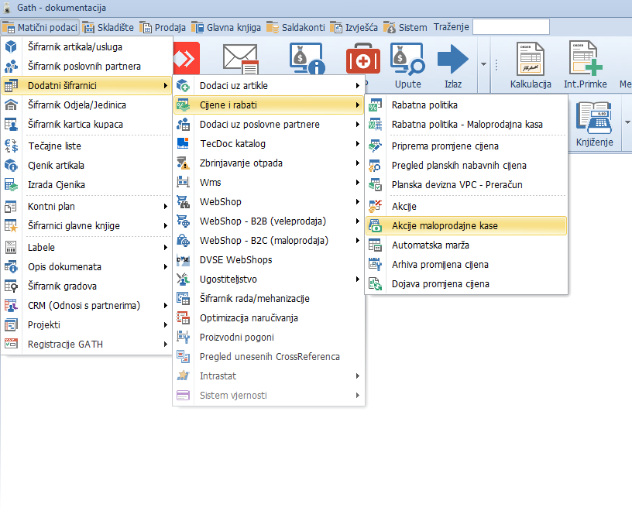632x511 pixels.
Task: Click the Kalkulacija toolbar icon
Action: coord(530,60)
